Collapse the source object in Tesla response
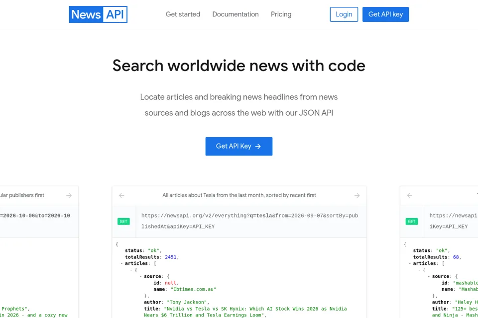 point(141,276)
